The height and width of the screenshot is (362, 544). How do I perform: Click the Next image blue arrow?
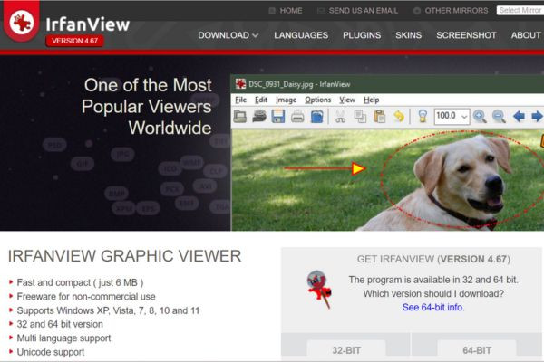click(537, 117)
